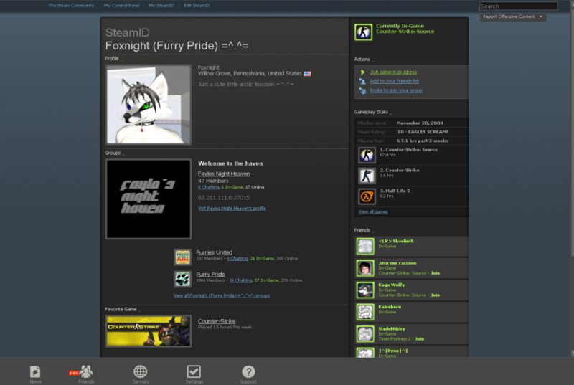
Task: Open My Control Panel menu link
Action: coord(121,6)
